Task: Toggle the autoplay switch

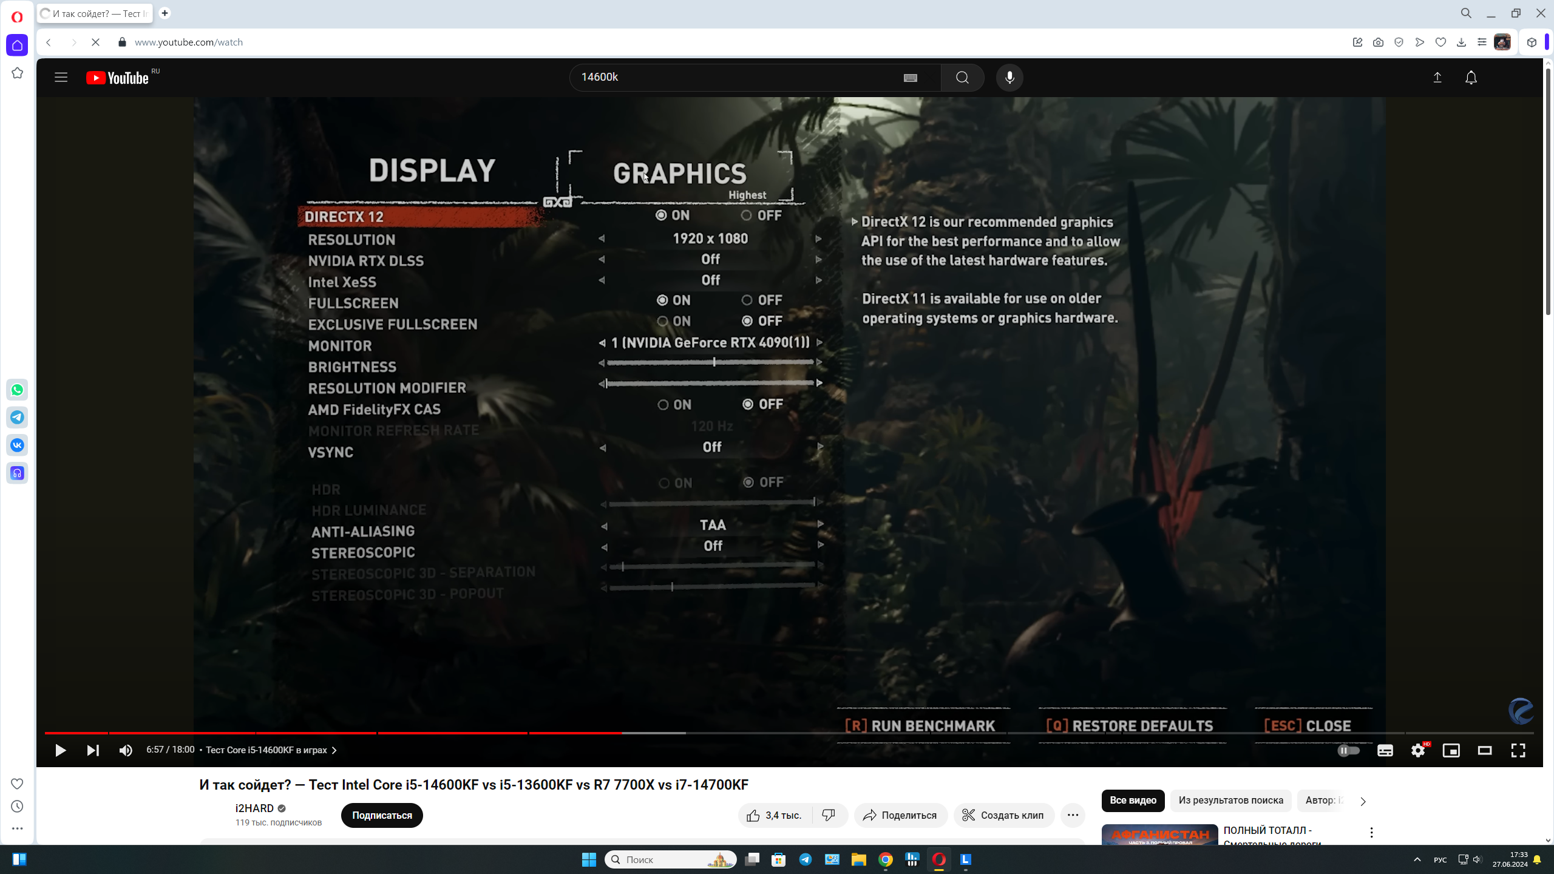Action: click(x=1348, y=751)
